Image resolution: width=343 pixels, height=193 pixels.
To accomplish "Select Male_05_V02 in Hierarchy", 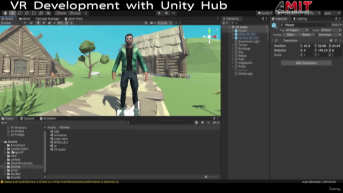I will point(247,34).
